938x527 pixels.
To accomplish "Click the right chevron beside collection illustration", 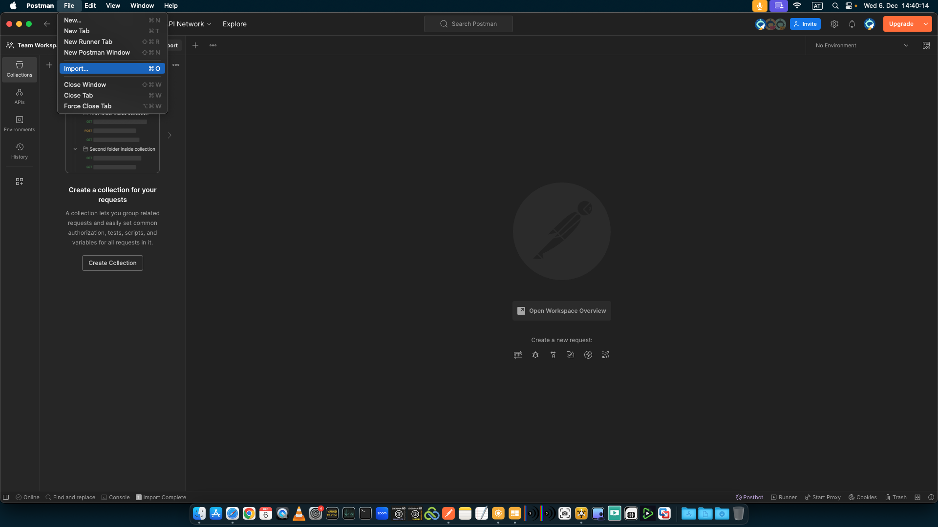I will tap(170, 135).
